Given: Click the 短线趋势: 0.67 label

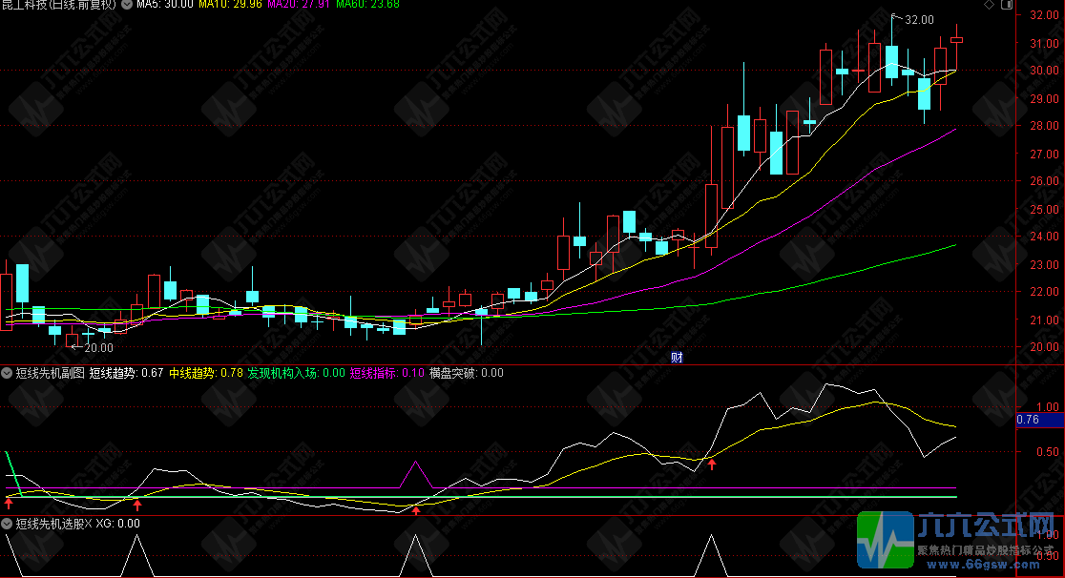Looking at the screenshot, I should [126, 373].
